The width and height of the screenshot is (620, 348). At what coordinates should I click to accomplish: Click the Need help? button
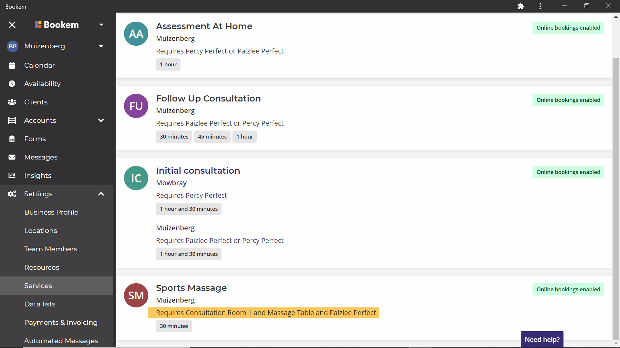[x=542, y=340]
